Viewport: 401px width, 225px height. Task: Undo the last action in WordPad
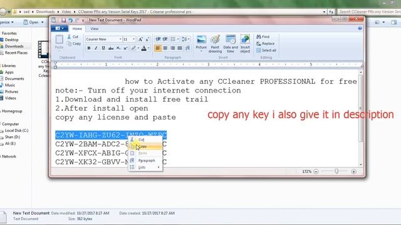click(x=70, y=20)
